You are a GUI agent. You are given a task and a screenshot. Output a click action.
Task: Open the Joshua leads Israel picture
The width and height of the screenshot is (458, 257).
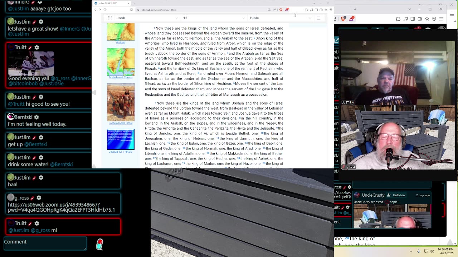(x=121, y=102)
